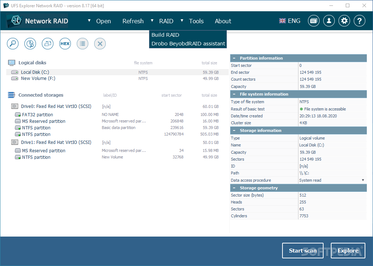The image size is (373, 266).
Task: Expand the dropdown arrow beside Open
Action: [x=89, y=21]
